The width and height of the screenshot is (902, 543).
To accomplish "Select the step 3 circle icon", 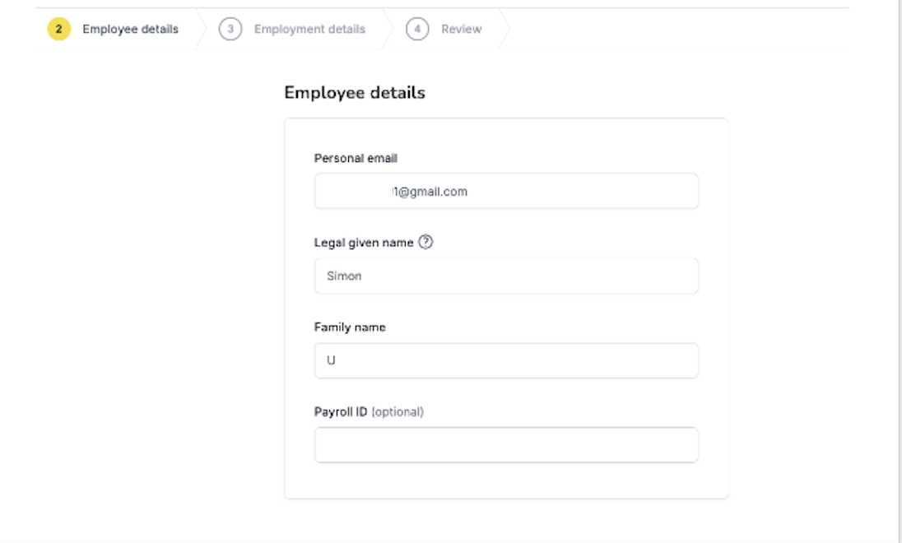I will (x=230, y=29).
